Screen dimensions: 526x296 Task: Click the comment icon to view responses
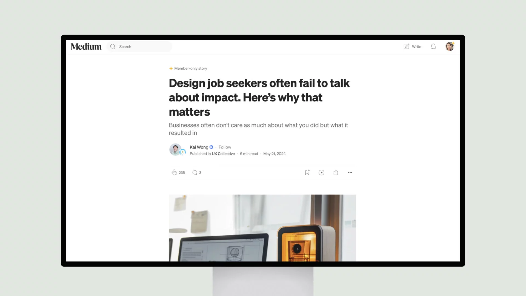tap(195, 172)
